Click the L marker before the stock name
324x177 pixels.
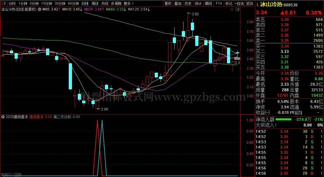[x=258, y=4]
